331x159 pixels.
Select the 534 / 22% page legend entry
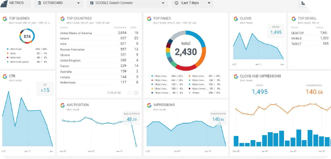pos(167,76)
